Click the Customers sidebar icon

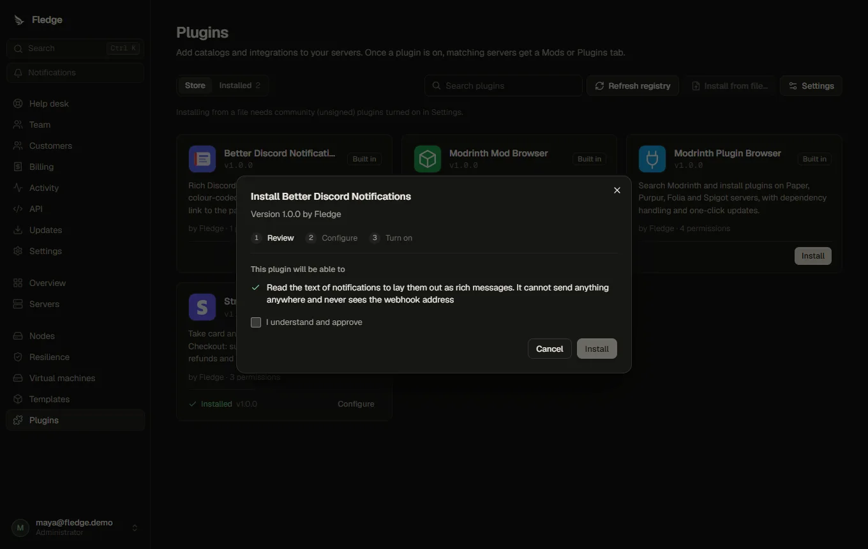pyautogui.click(x=18, y=146)
